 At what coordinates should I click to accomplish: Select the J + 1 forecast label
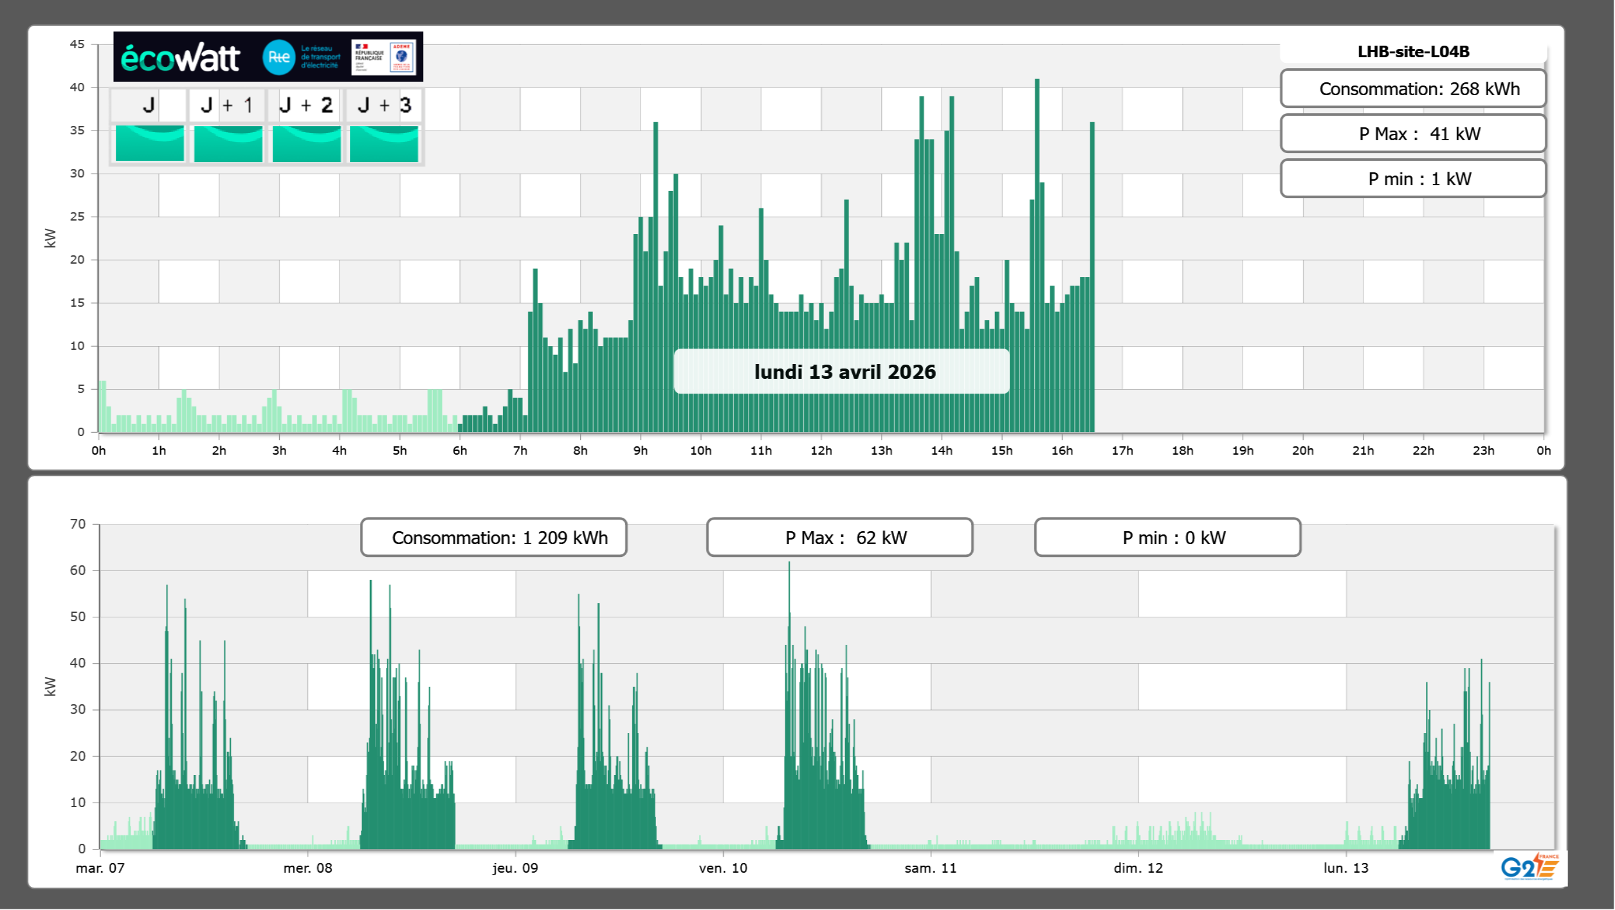(227, 105)
